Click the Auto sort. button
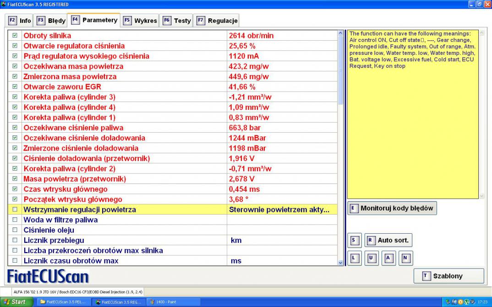The height and width of the screenshot is (307, 492). (x=388, y=240)
